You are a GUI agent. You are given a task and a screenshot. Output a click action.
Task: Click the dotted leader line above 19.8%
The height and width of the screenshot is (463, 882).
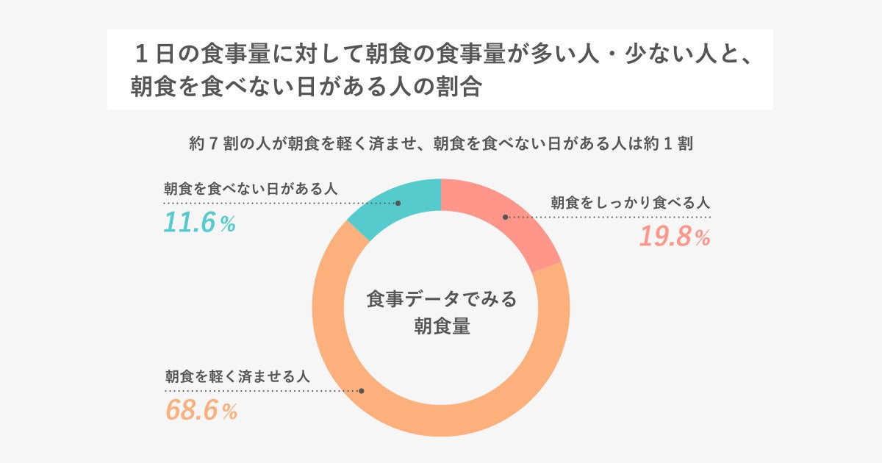(x=610, y=218)
